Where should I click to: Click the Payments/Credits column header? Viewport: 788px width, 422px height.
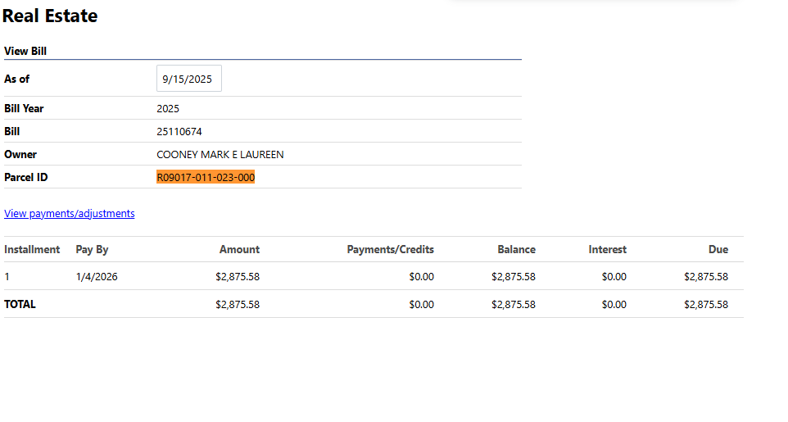[x=390, y=249]
